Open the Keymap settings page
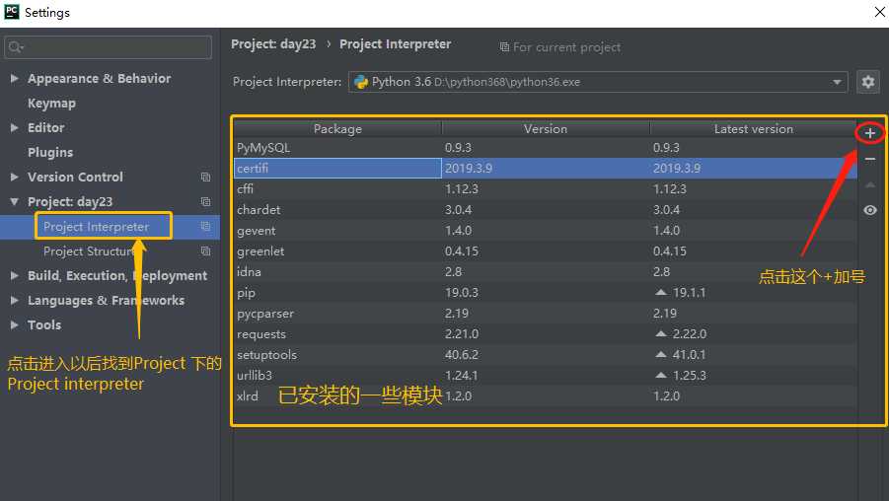Viewport: 889px width, 501px height. click(51, 104)
